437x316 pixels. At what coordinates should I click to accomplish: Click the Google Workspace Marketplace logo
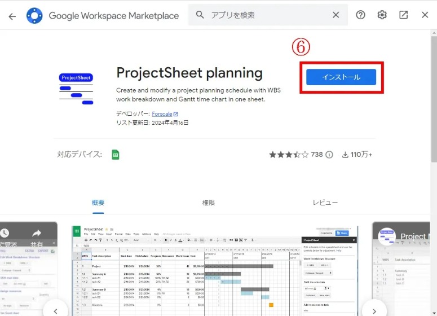pyautogui.click(x=34, y=16)
